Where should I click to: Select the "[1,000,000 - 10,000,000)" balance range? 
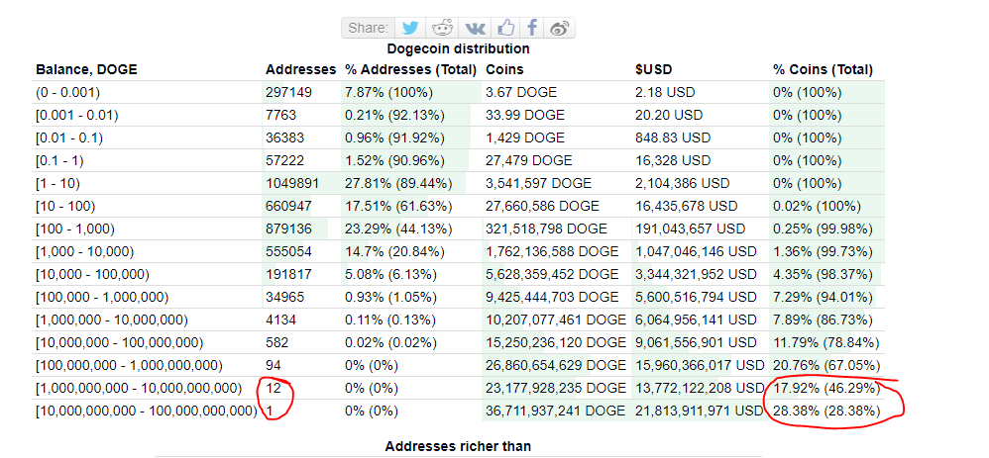pyautogui.click(x=112, y=321)
